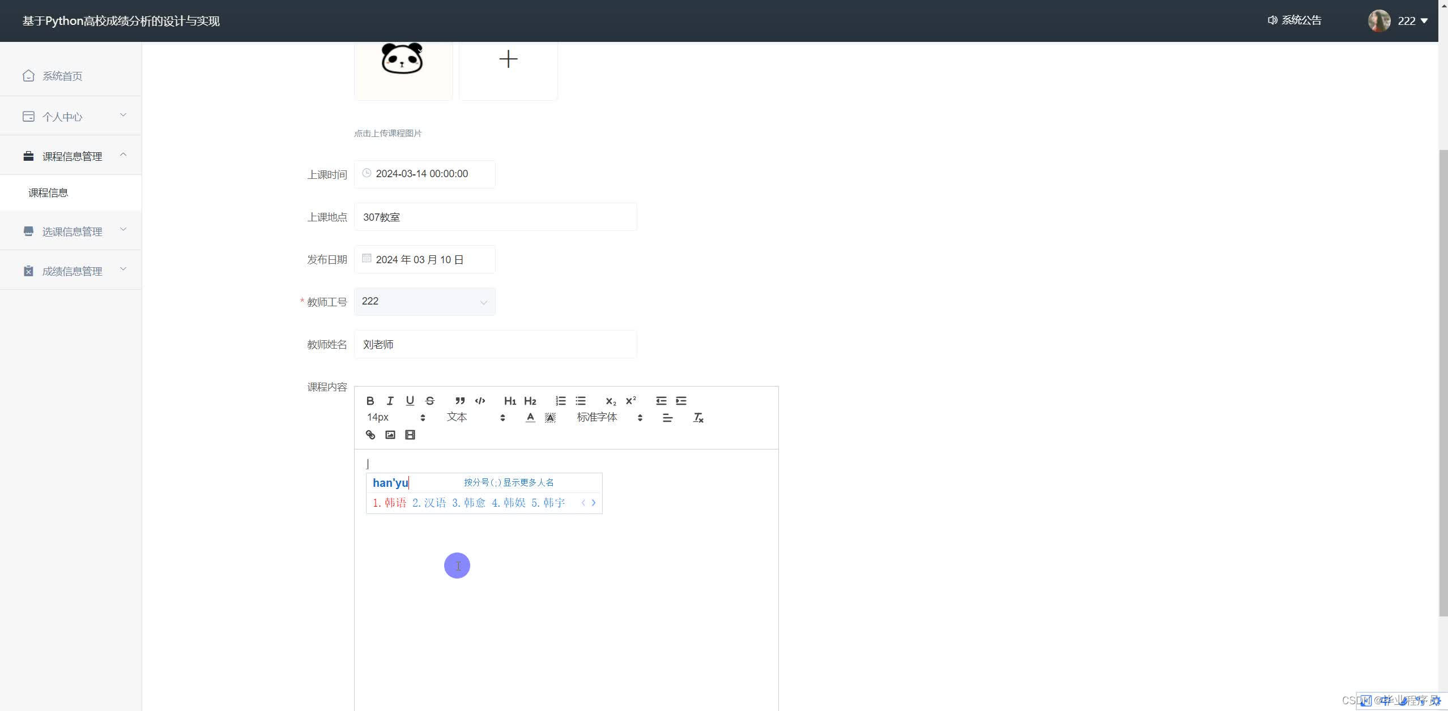Choose IME candidate 4 韩娱

[509, 503]
